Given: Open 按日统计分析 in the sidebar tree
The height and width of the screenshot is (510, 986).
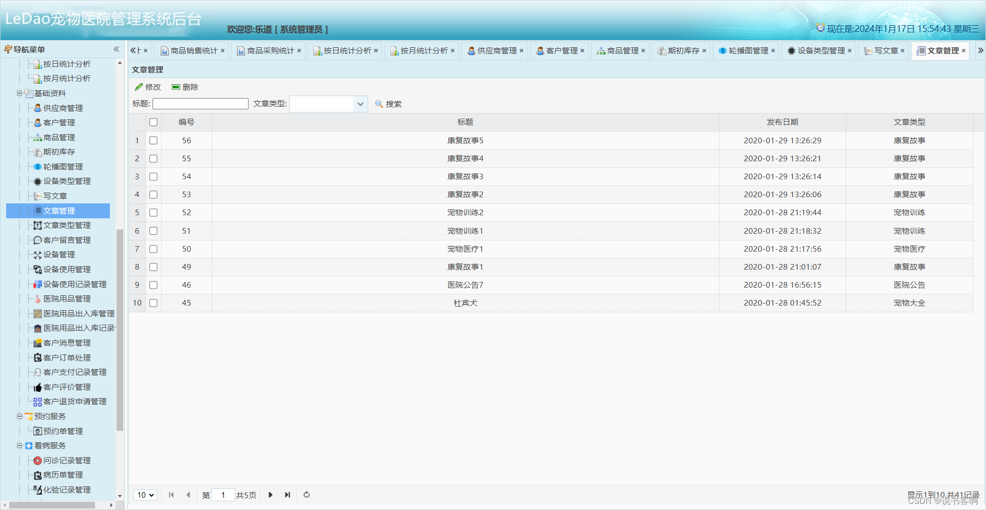Looking at the screenshot, I should pos(67,64).
